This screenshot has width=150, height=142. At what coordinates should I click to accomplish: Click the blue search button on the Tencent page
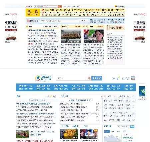97,78
